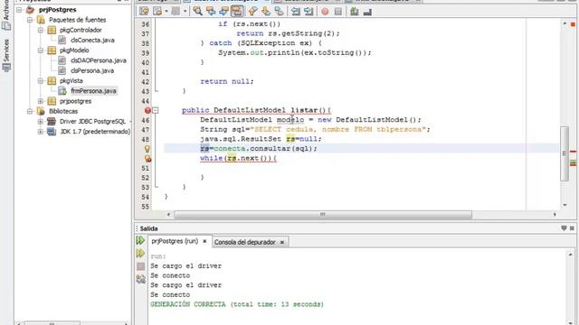Place cursor on 'return null;' line
Screen dimensions: 579x325
point(227,81)
